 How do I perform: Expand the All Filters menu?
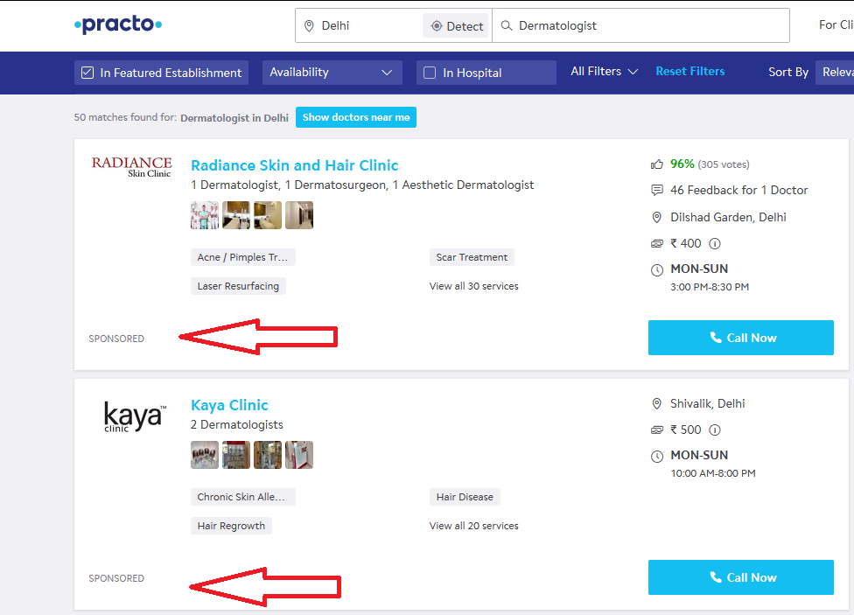click(x=604, y=72)
